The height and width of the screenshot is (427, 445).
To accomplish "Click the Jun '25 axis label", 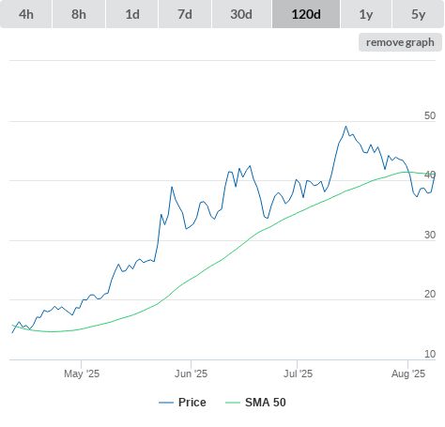I will [191, 374].
